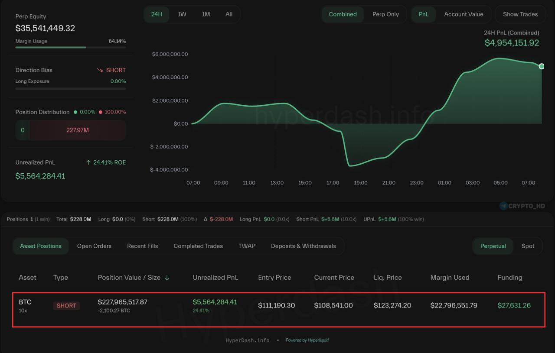555x353 pixels.
Task: Click the delta symbol in positions summary
Action: pyautogui.click(x=206, y=219)
